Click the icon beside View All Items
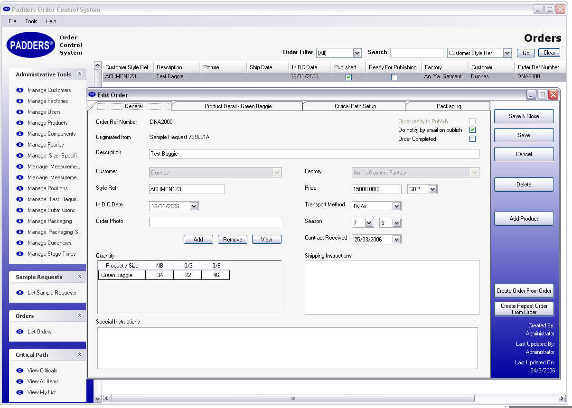The width and height of the screenshot is (572, 408). coord(20,381)
